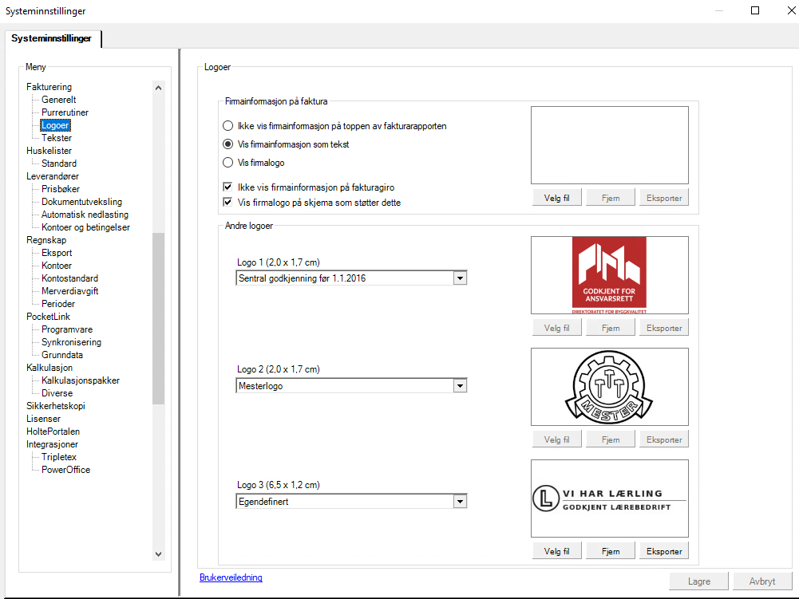Open HoltePortalen menu item
The width and height of the screenshot is (799, 599).
coord(53,432)
